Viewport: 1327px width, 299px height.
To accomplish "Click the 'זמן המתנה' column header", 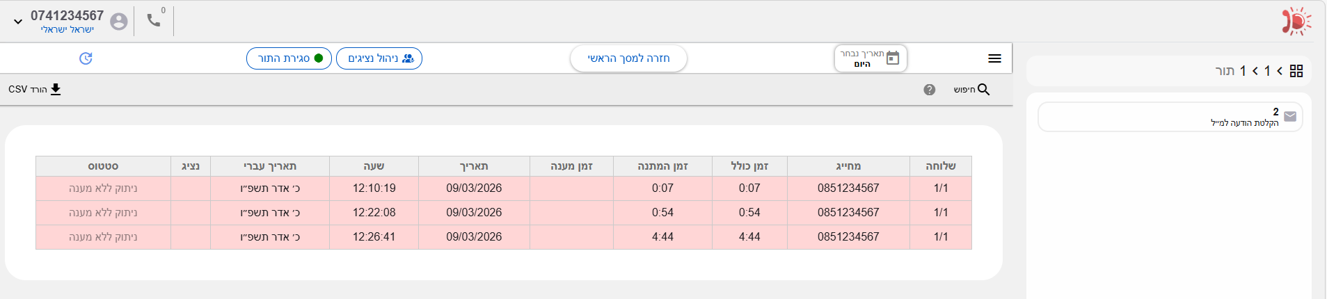I will [x=662, y=166].
